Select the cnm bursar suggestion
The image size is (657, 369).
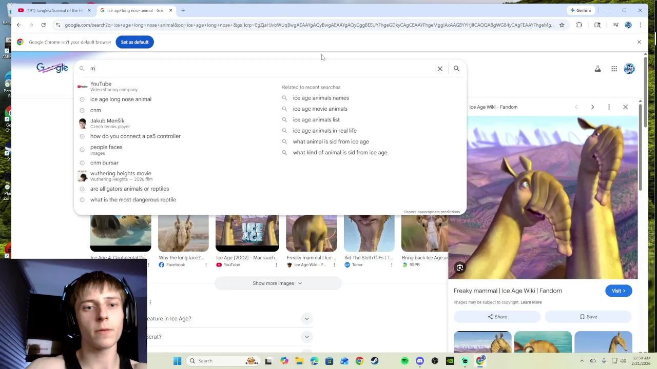pyautogui.click(x=175, y=162)
